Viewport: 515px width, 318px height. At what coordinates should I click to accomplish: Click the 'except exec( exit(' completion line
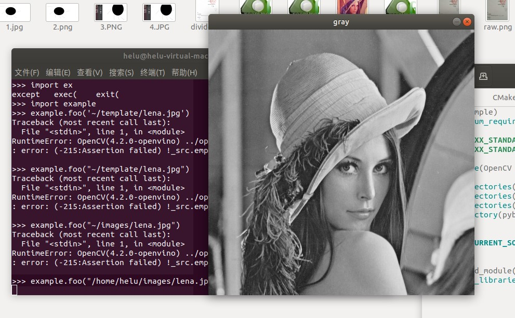click(x=65, y=94)
